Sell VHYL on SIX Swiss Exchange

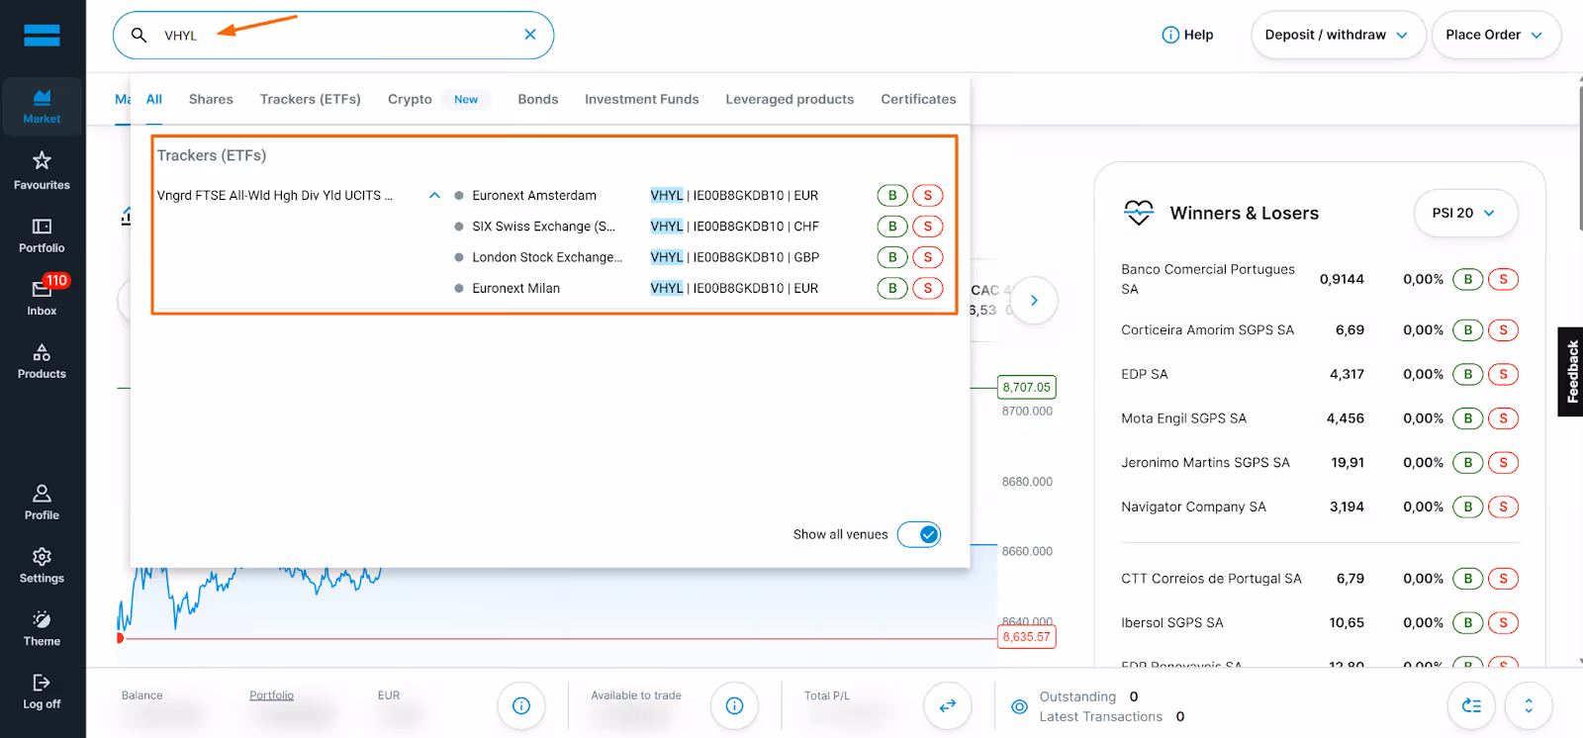point(928,227)
